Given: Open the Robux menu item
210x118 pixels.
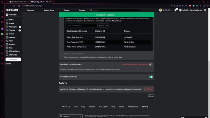Looking at the screenshot, I should [82, 10].
